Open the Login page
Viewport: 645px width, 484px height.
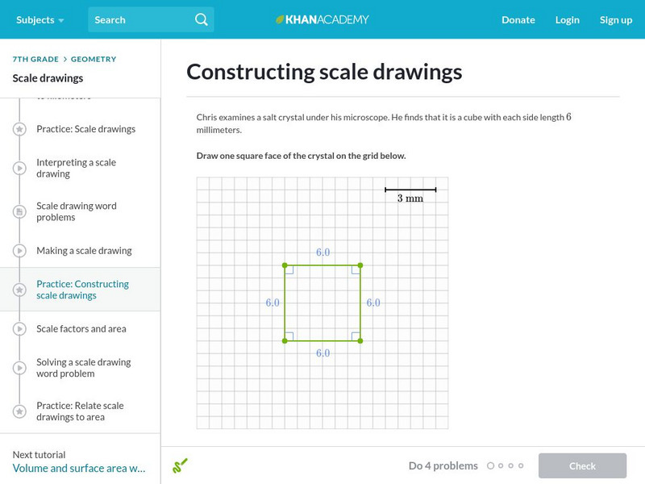pyautogui.click(x=567, y=19)
